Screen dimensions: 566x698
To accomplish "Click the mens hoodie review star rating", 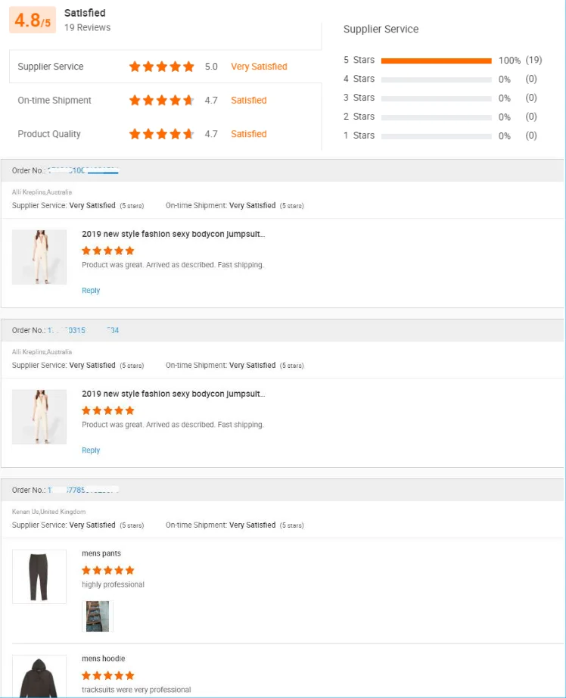I will point(108,675).
